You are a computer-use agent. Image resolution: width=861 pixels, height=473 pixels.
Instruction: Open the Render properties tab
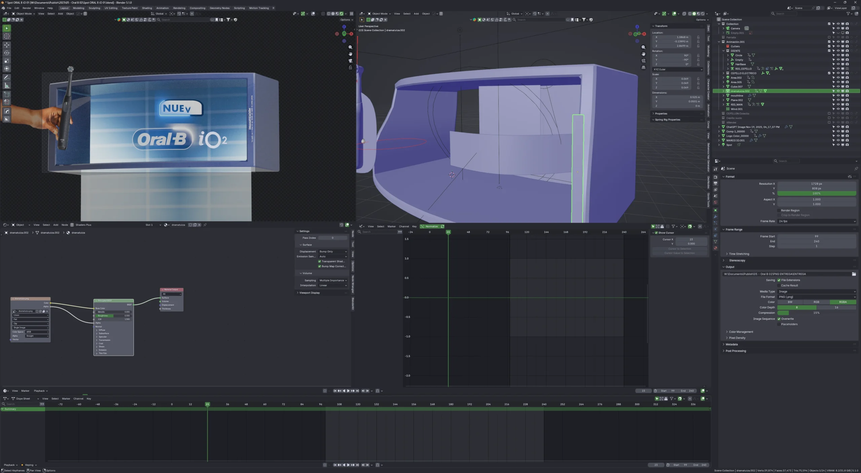point(716,177)
